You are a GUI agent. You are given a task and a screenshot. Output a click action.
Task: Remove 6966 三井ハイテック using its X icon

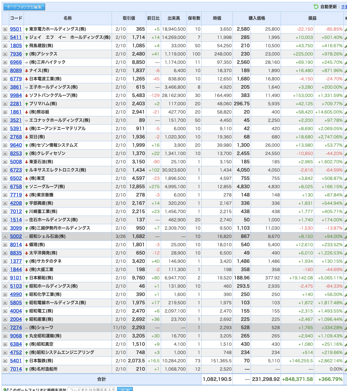tap(5, 62)
